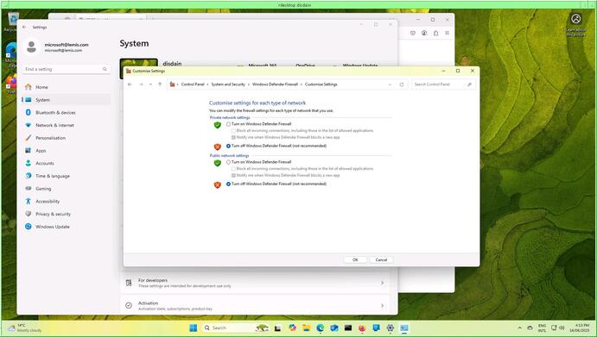Click the Search Control Panel magnifier icon
This screenshot has height=337, width=597.
(469, 84)
